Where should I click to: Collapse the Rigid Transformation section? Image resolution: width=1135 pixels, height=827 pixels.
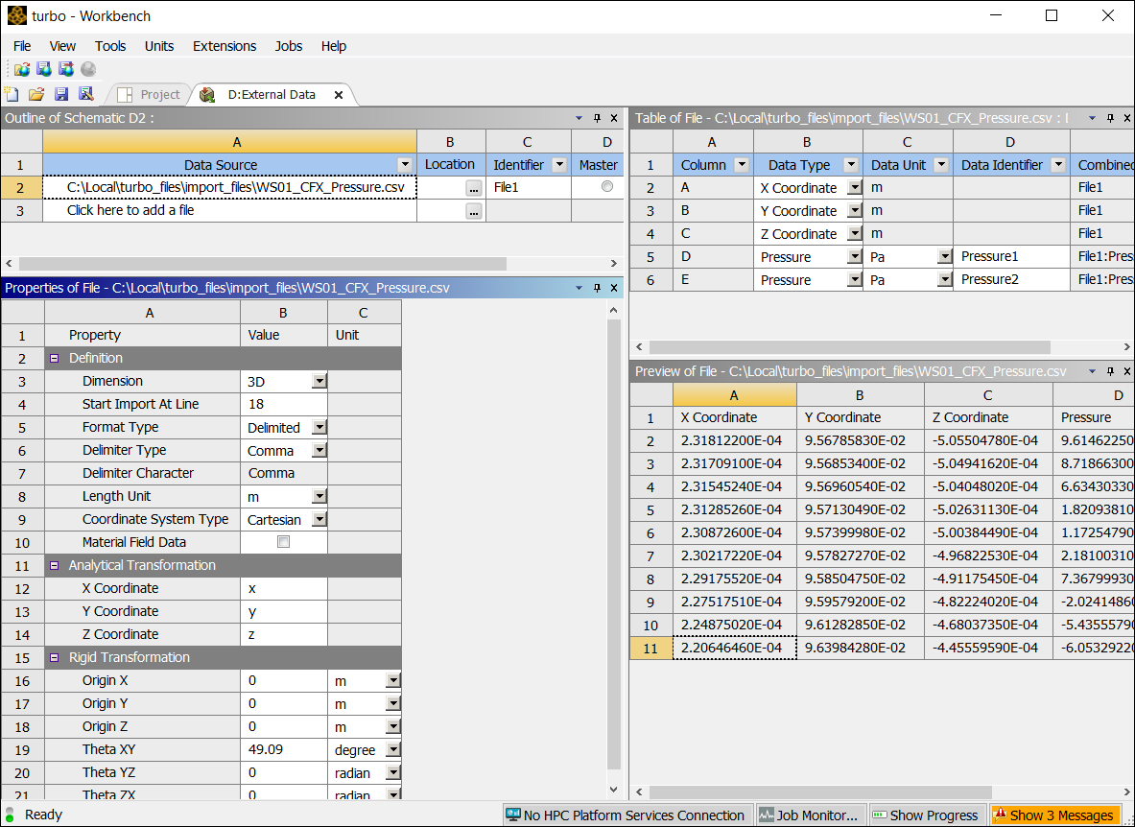(55, 657)
